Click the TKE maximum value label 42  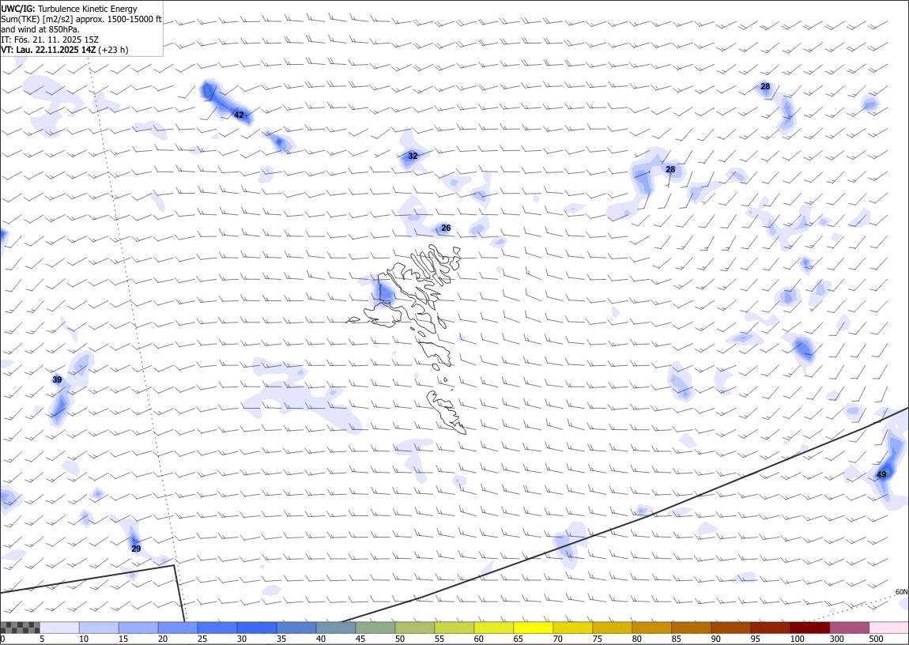[x=239, y=115]
